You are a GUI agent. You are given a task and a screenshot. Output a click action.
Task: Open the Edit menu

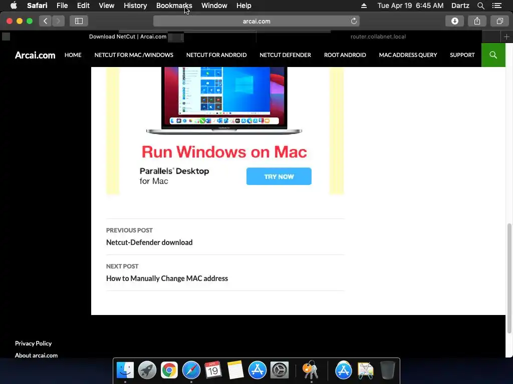[83, 5]
